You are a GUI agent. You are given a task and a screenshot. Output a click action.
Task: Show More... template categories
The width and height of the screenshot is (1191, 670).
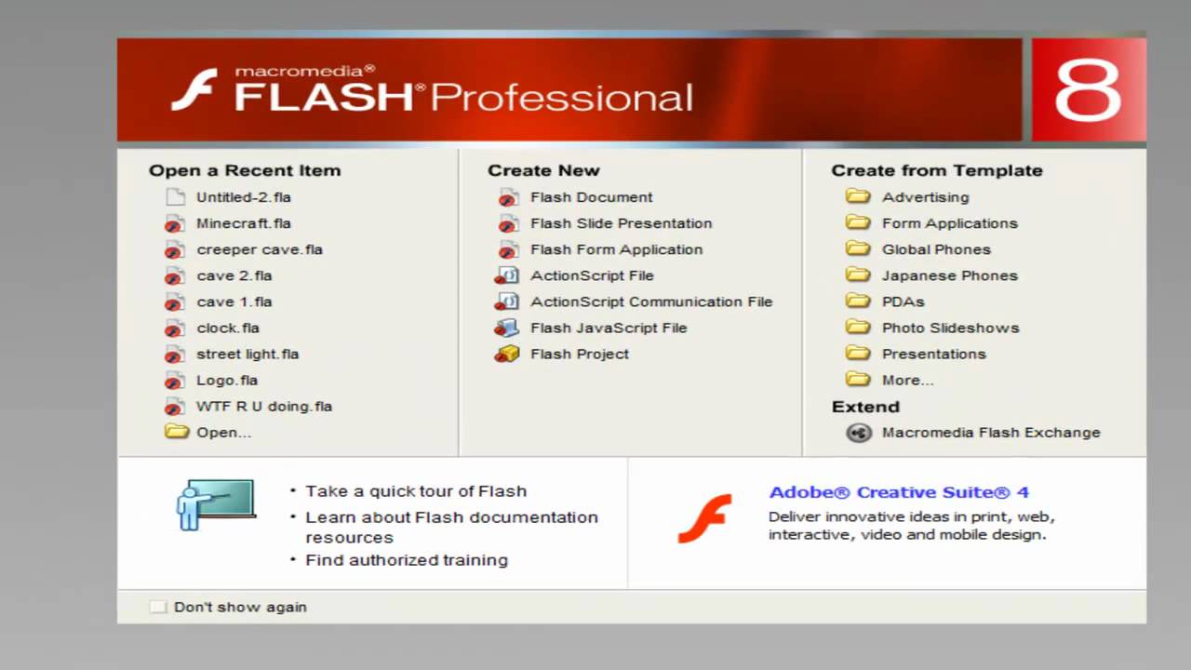(908, 380)
